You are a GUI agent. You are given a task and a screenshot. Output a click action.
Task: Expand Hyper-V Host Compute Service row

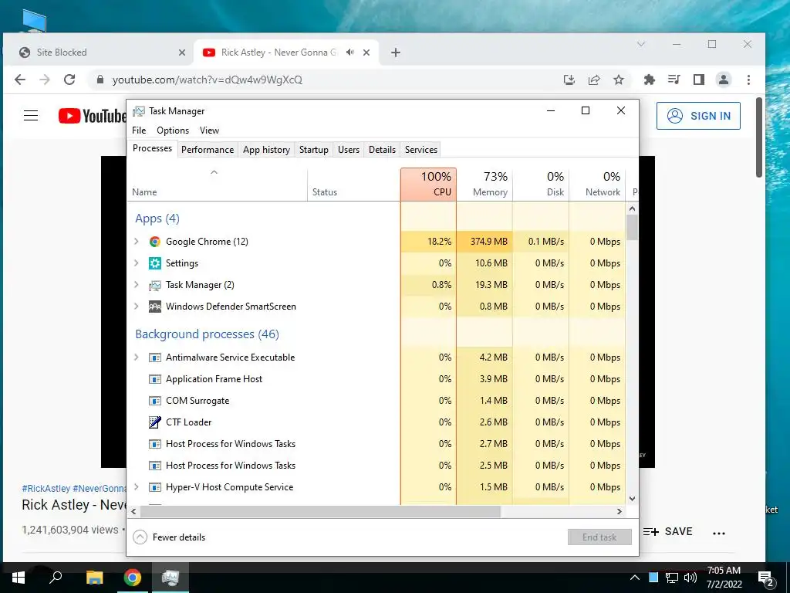tap(136, 488)
